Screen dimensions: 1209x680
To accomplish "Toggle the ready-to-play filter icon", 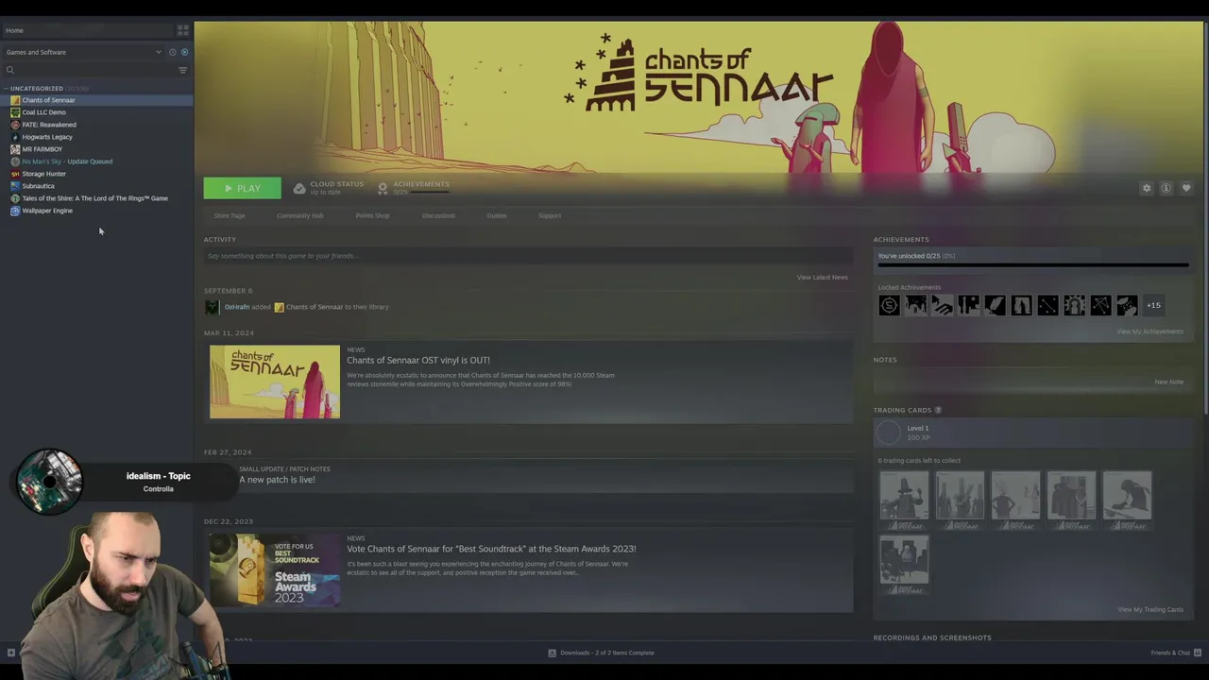I will [184, 52].
